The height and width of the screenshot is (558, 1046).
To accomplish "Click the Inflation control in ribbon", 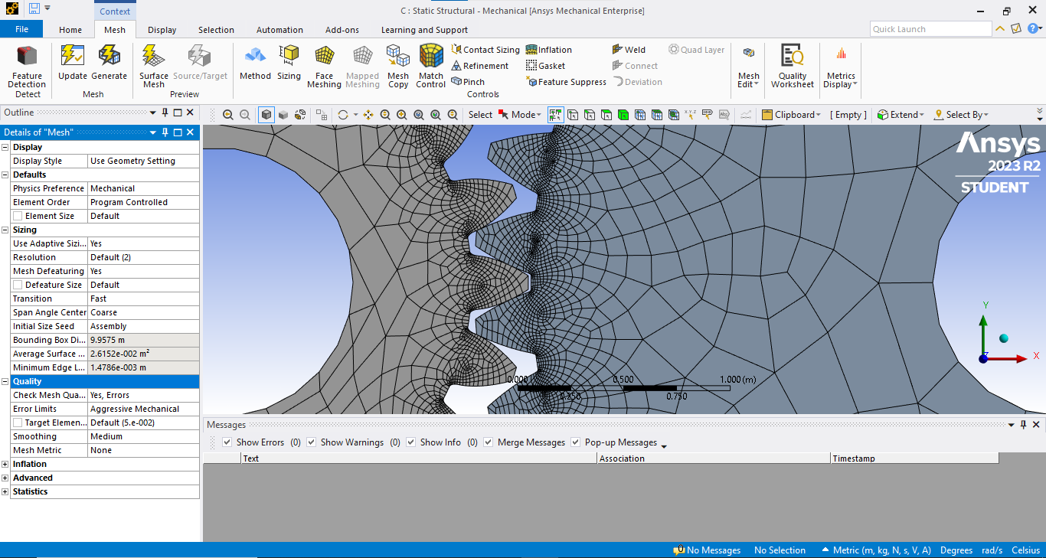I will click(x=549, y=50).
